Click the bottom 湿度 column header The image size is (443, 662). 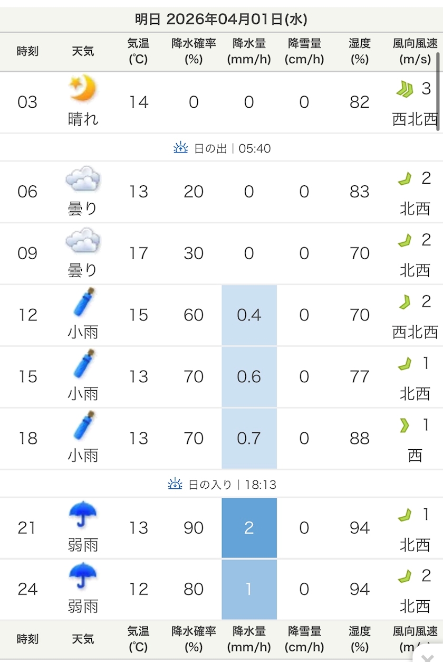[359, 639]
